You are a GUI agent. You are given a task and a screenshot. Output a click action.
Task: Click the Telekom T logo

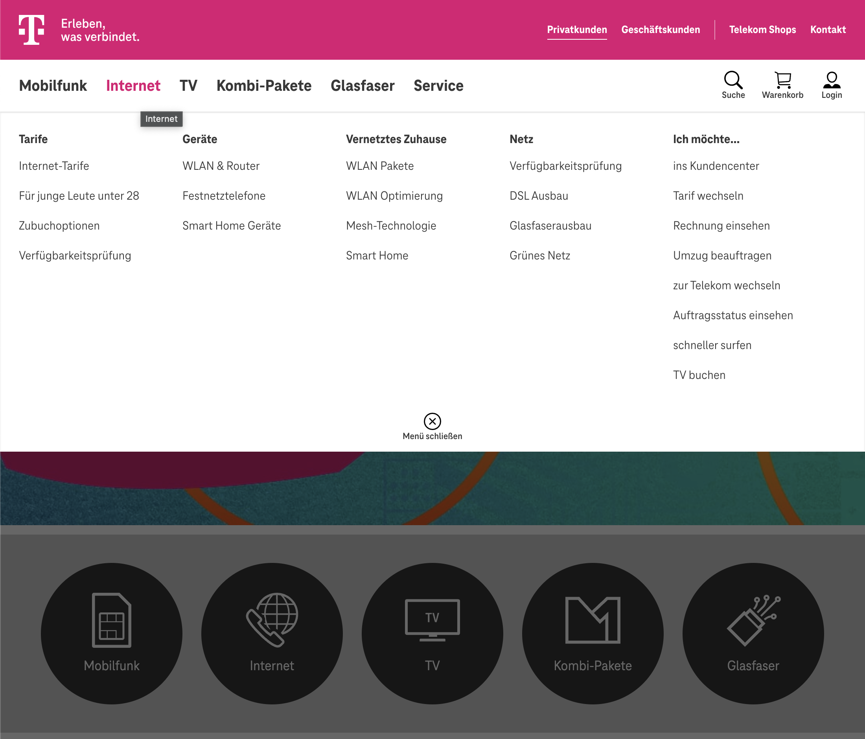31,29
